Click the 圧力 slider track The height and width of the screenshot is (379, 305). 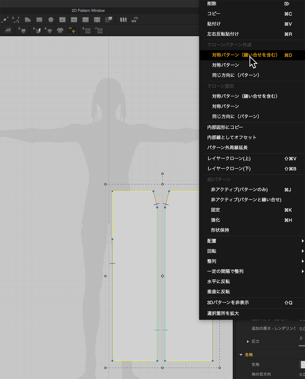tap(302, 345)
